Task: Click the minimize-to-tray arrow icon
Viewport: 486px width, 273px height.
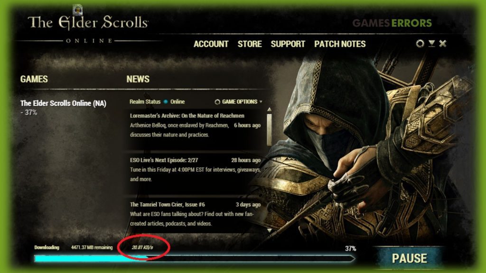Action: tap(431, 43)
